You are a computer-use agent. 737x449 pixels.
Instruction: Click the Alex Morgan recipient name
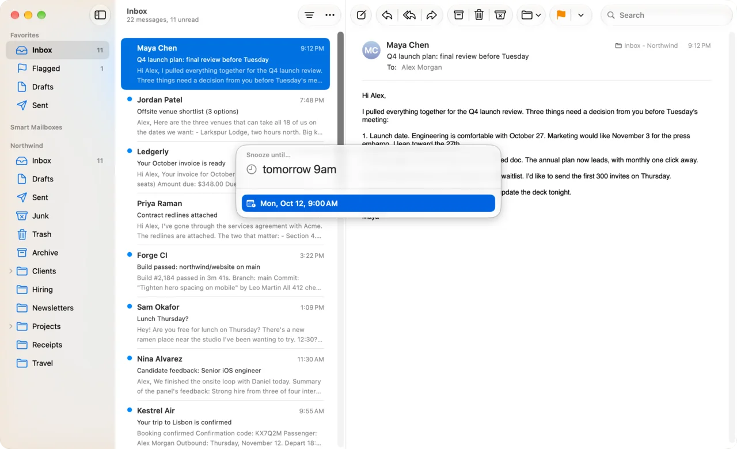pos(421,67)
